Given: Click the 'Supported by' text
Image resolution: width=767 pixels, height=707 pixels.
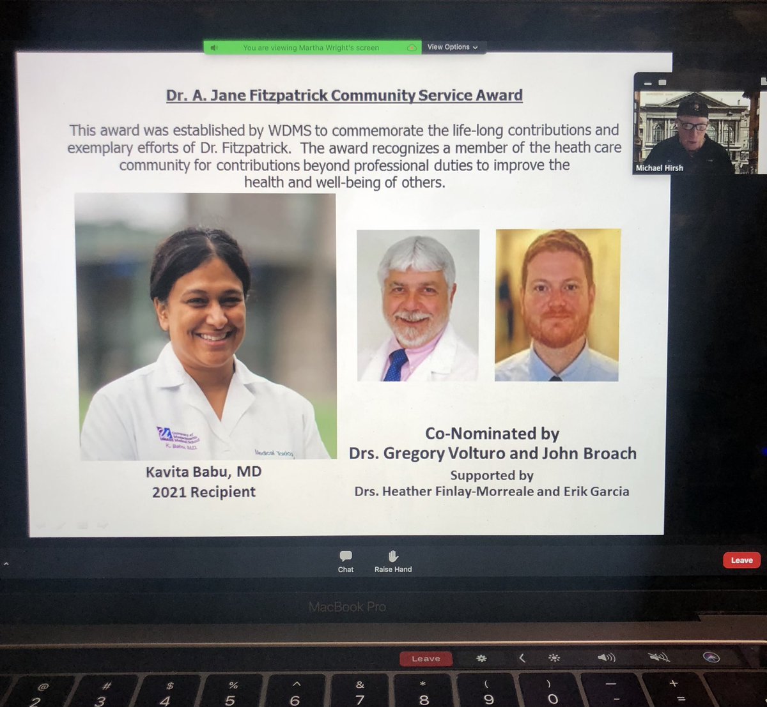Looking at the screenshot, I should [x=492, y=475].
